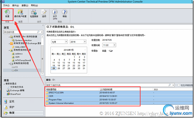
Task: Select the address share item
Action: 19,54
